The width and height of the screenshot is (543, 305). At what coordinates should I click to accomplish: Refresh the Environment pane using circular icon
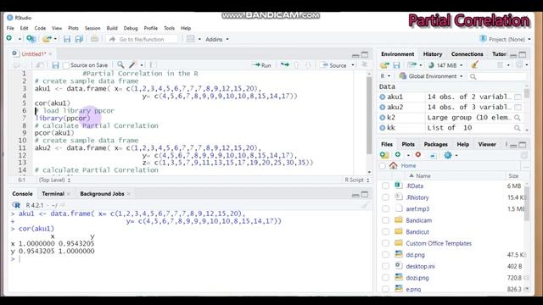point(519,64)
